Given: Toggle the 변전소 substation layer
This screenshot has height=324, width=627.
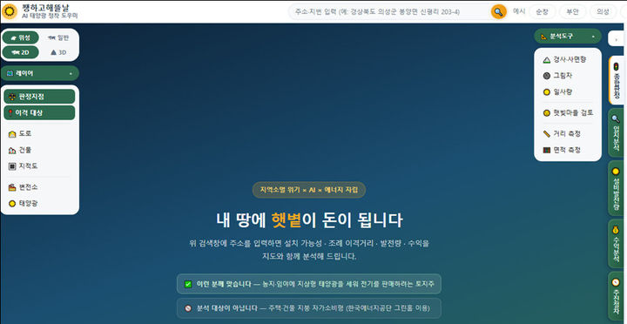Looking at the screenshot, I should click(x=39, y=186).
